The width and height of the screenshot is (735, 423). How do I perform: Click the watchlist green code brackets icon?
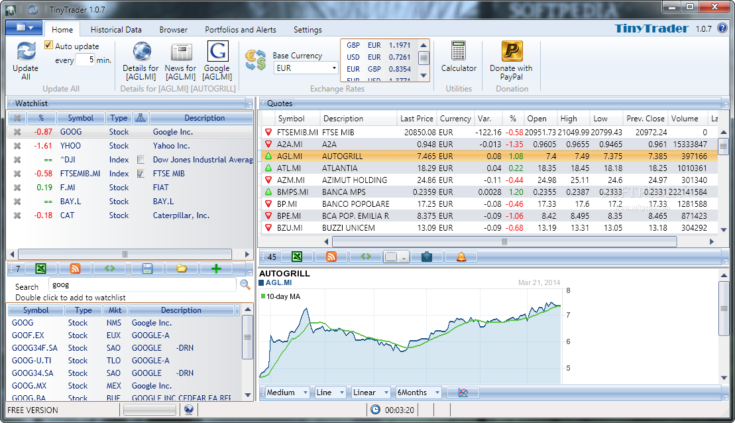(x=110, y=269)
